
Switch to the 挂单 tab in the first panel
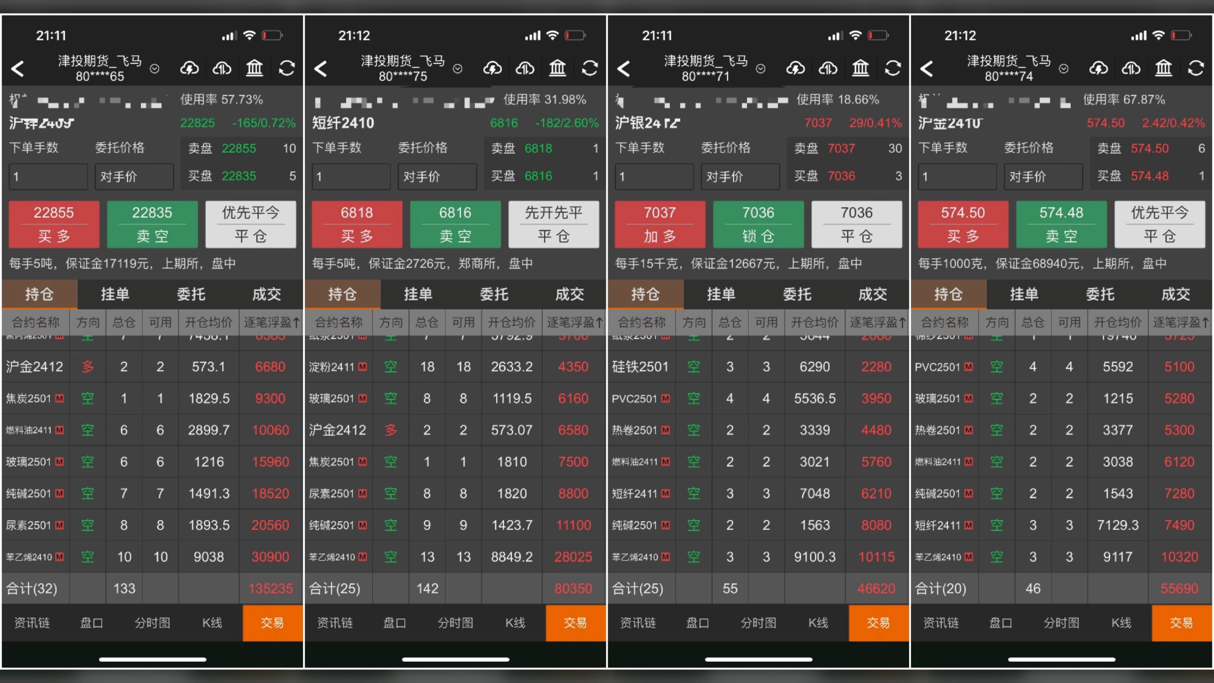tap(115, 294)
